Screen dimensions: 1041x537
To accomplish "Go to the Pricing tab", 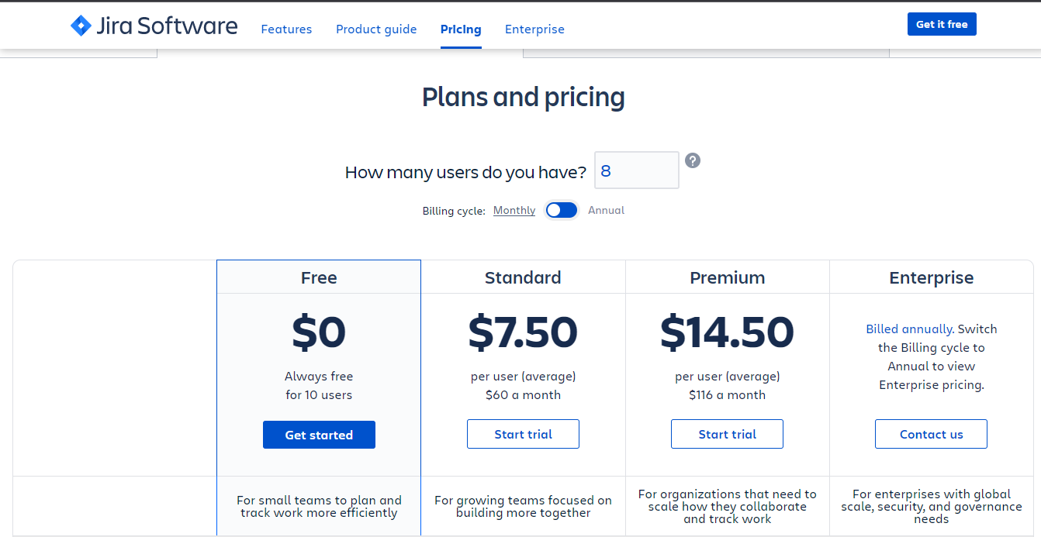I will pyautogui.click(x=461, y=29).
